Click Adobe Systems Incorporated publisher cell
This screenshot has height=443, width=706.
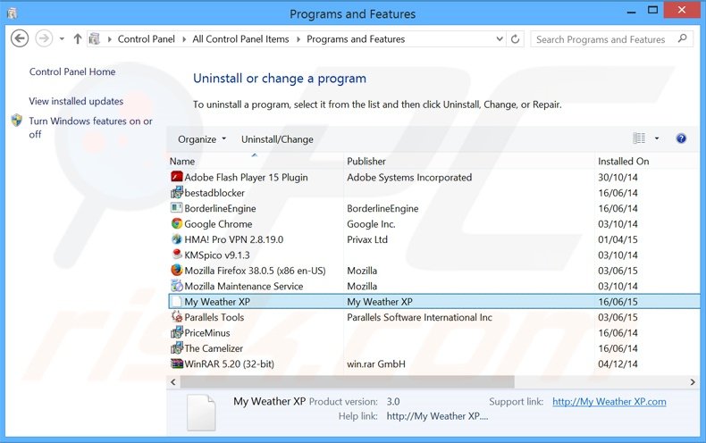coord(409,178)
